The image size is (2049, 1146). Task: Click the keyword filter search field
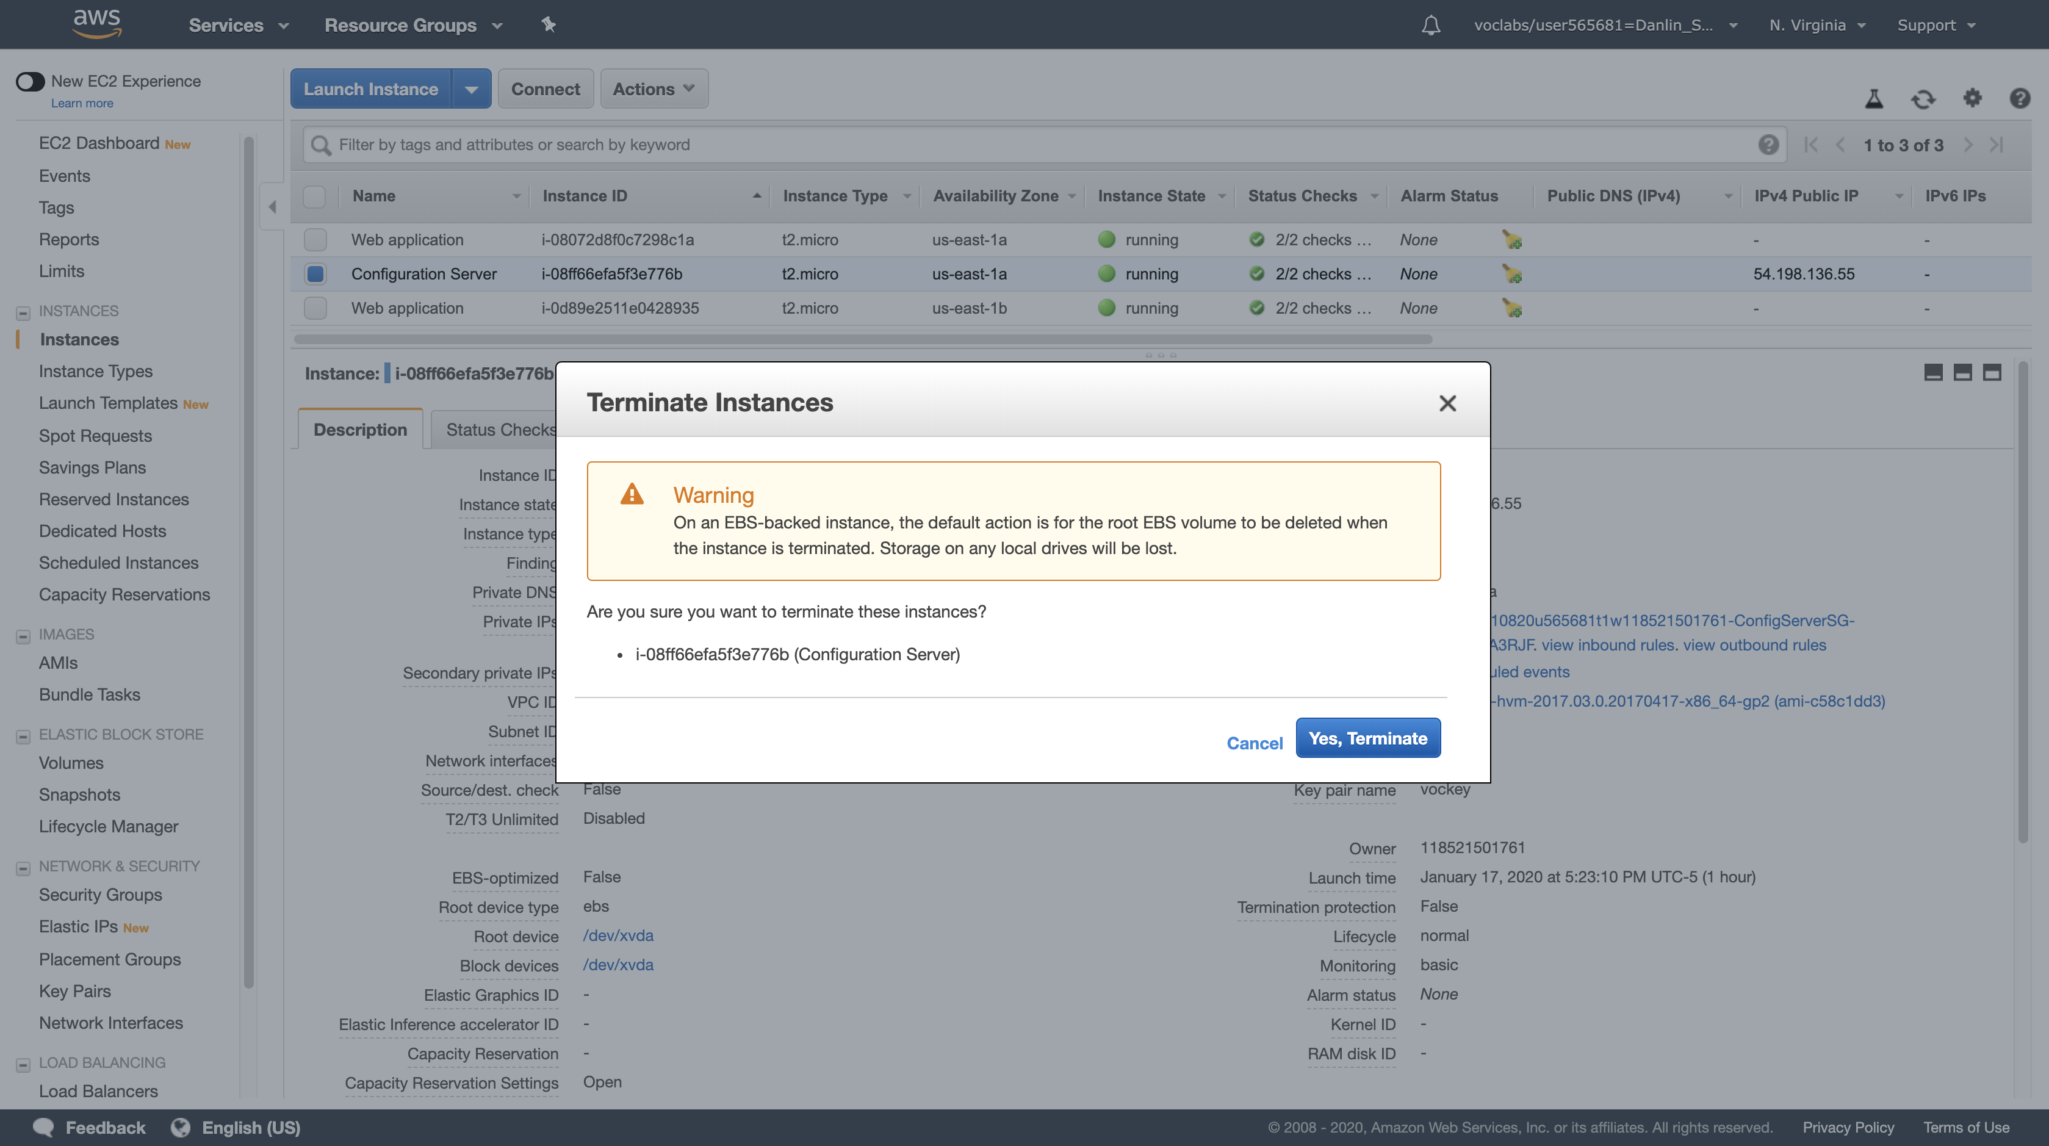pos(1034,145)
